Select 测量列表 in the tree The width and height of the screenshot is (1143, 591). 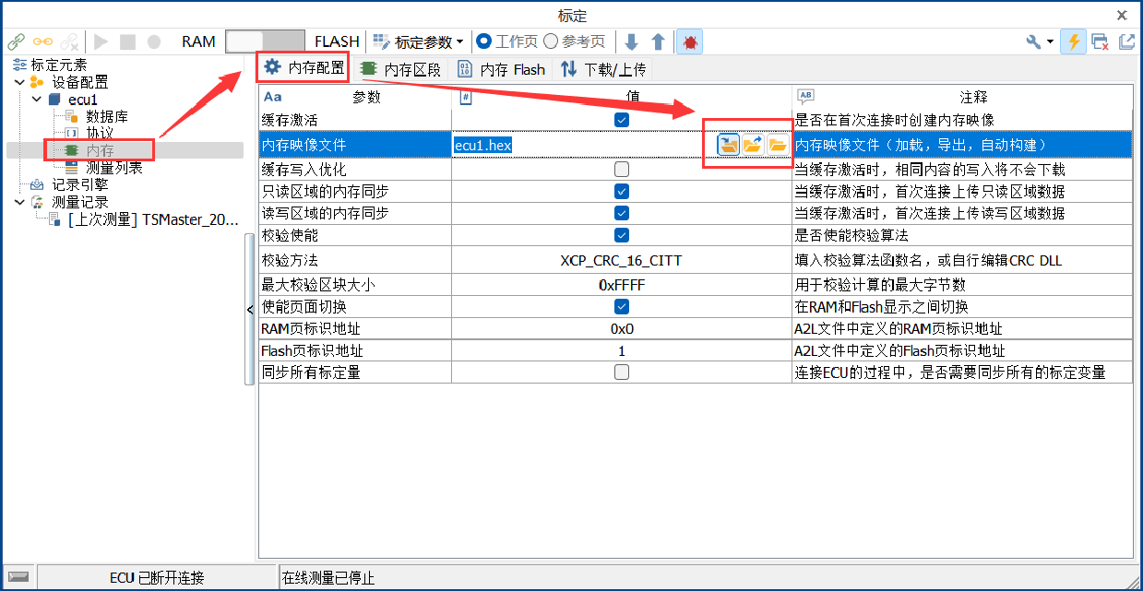pyautogui.click(x=114, y=168)
